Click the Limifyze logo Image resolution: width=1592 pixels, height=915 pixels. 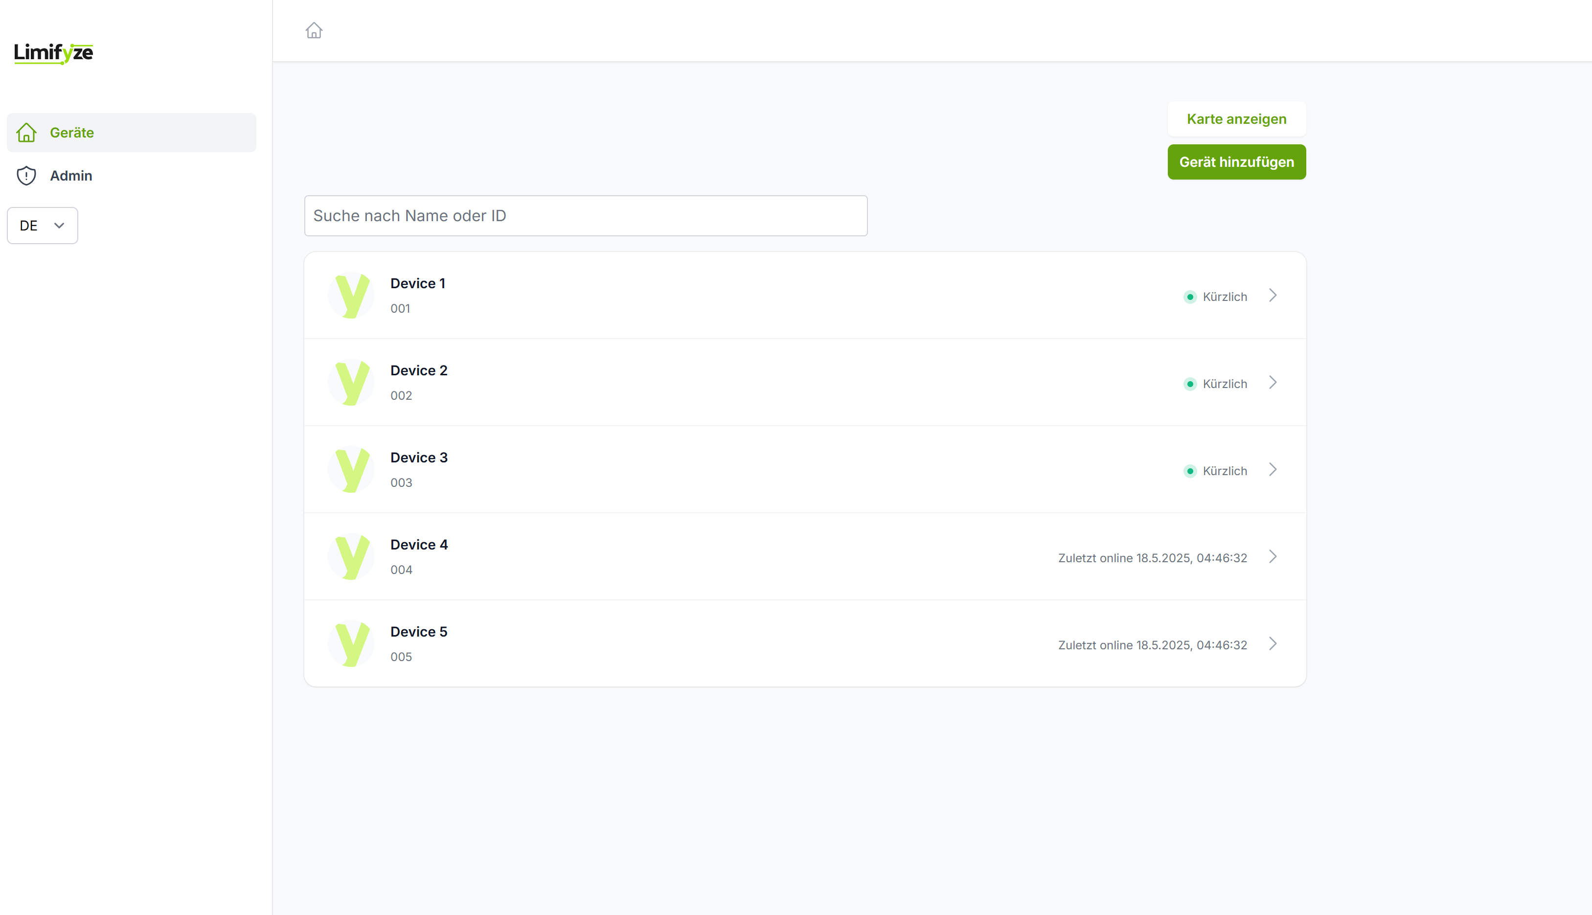click(x=53, y=53)
